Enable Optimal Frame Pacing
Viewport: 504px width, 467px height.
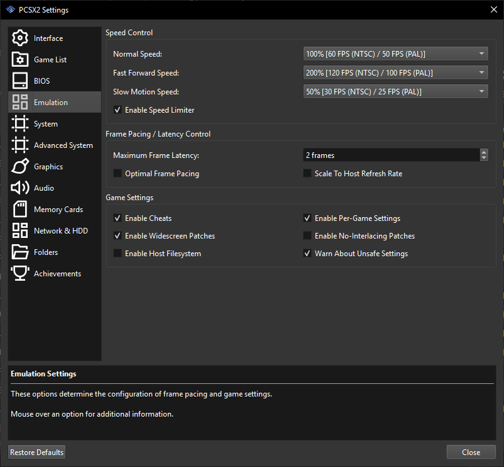116,173
